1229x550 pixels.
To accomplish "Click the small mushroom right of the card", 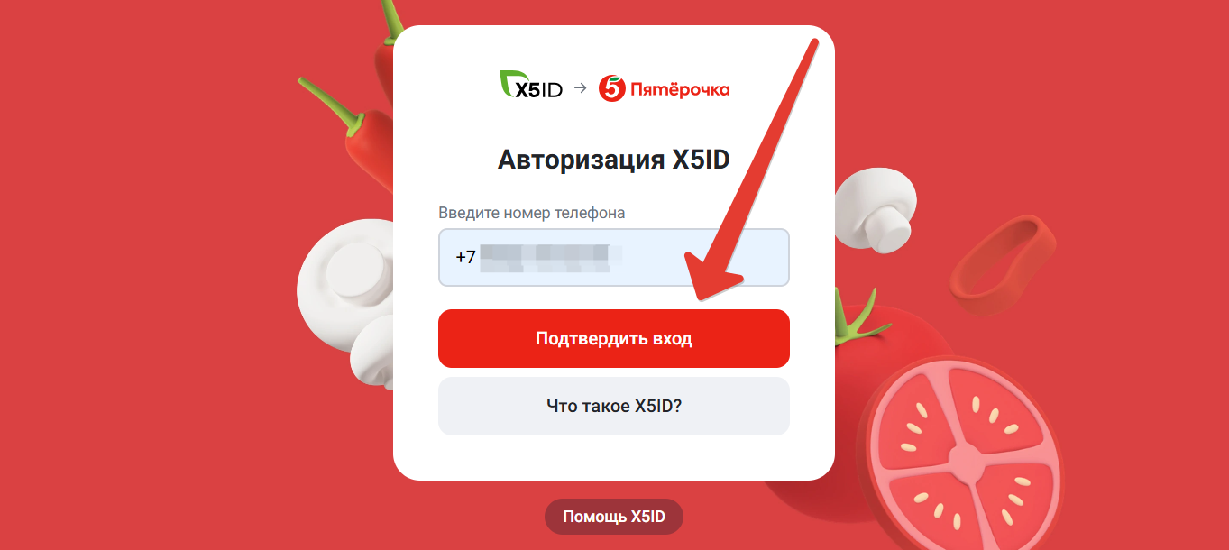I will coord(876,208).
